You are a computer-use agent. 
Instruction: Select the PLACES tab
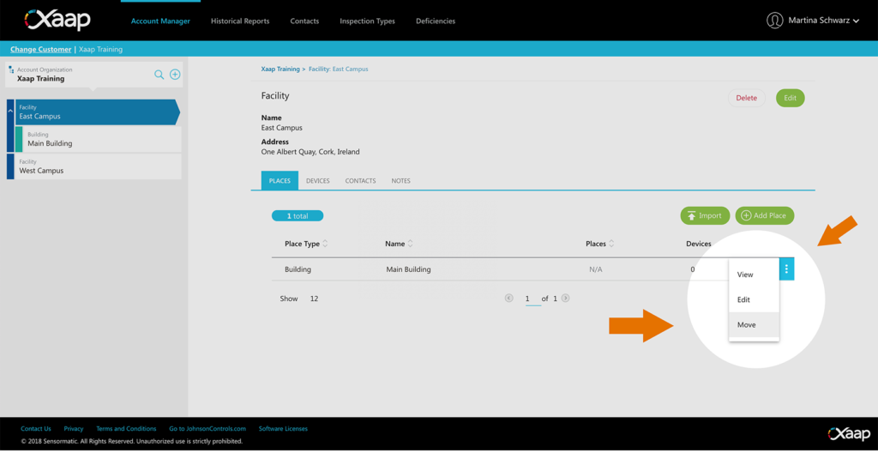[280, 181]
